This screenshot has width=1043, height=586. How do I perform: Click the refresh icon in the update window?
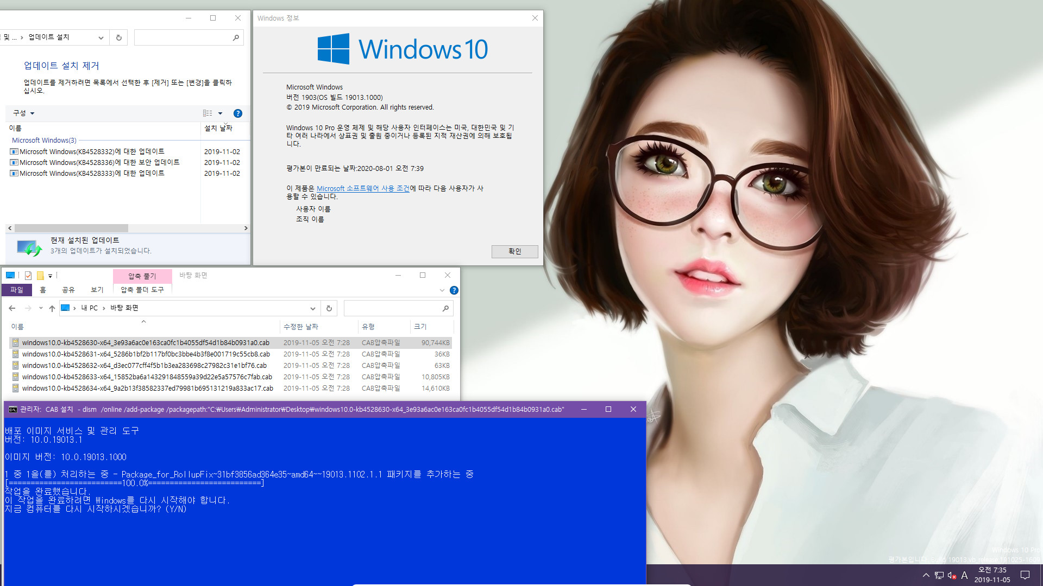(x=118, y=37)
